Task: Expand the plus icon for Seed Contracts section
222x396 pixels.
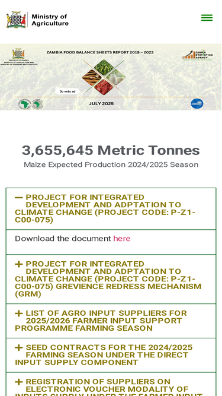Action: point(19,347)
